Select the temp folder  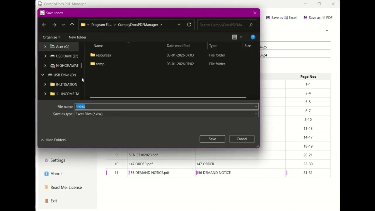pos(100,64)
